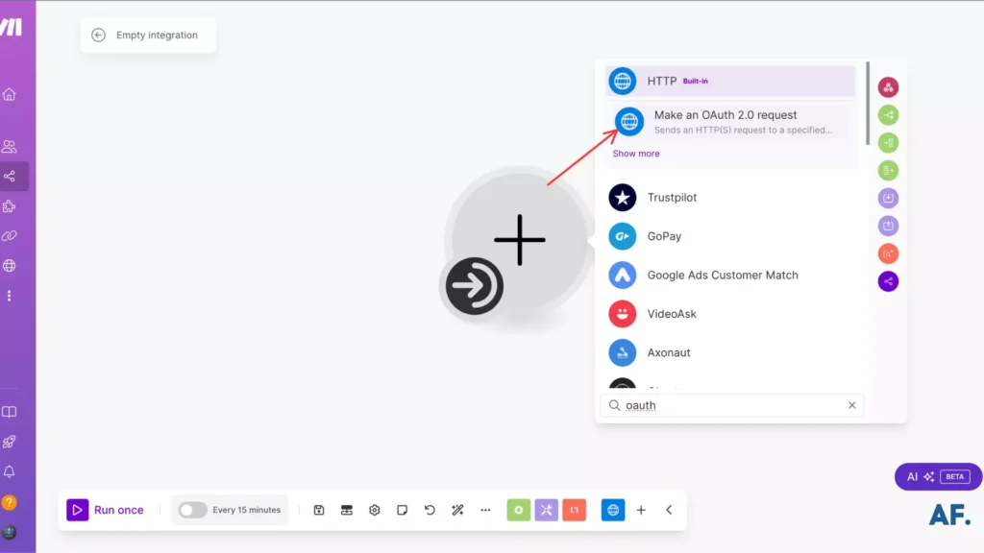
Task: Open the toolbar three-dot More options
Action: coord(485,510)
